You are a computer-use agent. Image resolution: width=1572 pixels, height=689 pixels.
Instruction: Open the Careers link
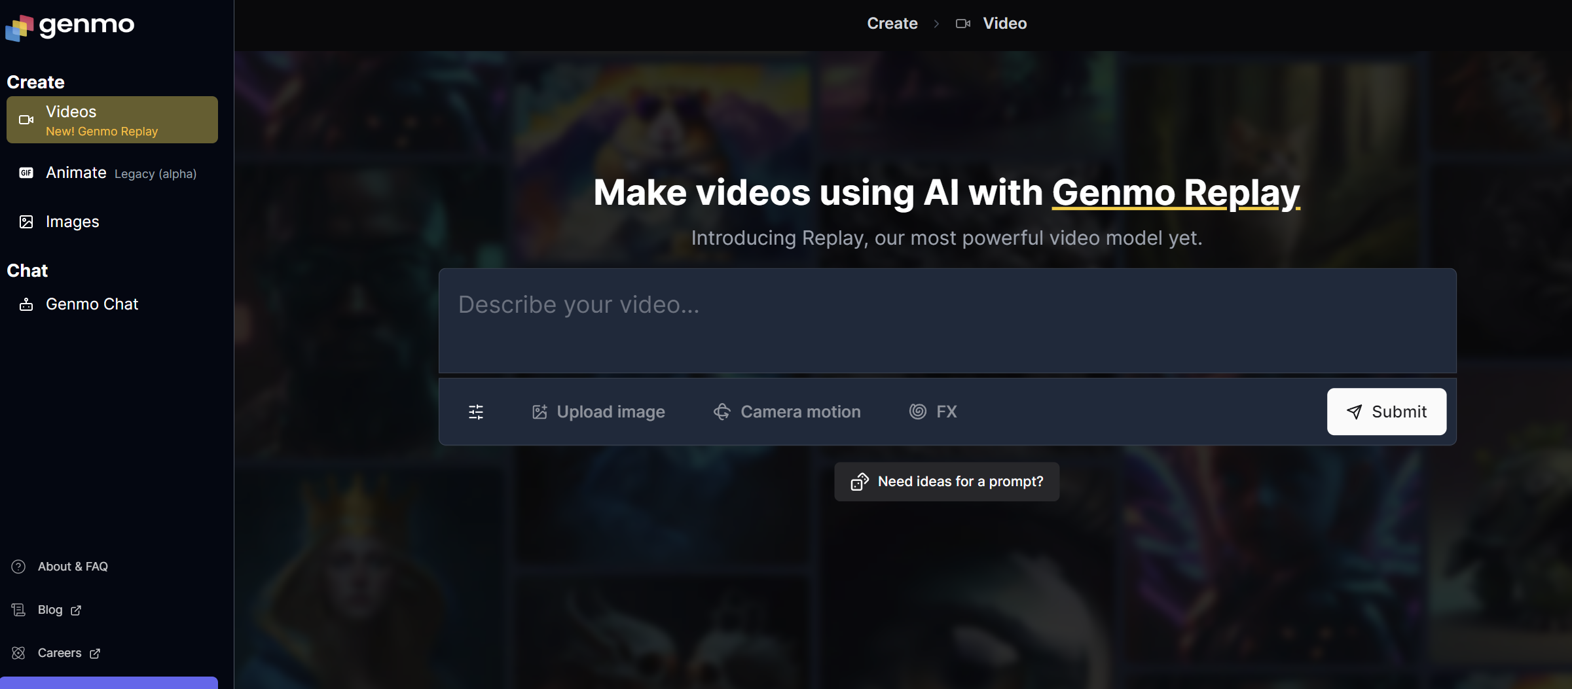coord(60,653)
